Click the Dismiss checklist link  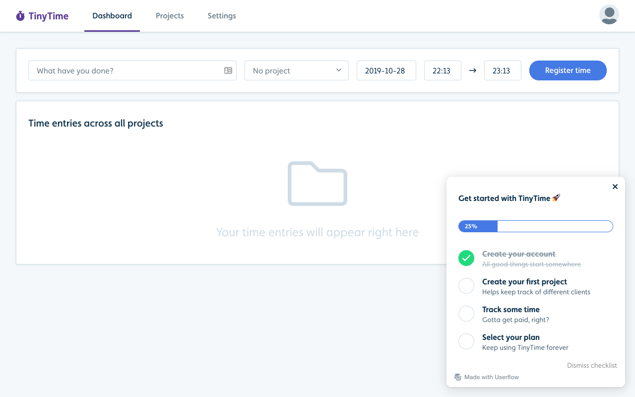click(592, 365)
